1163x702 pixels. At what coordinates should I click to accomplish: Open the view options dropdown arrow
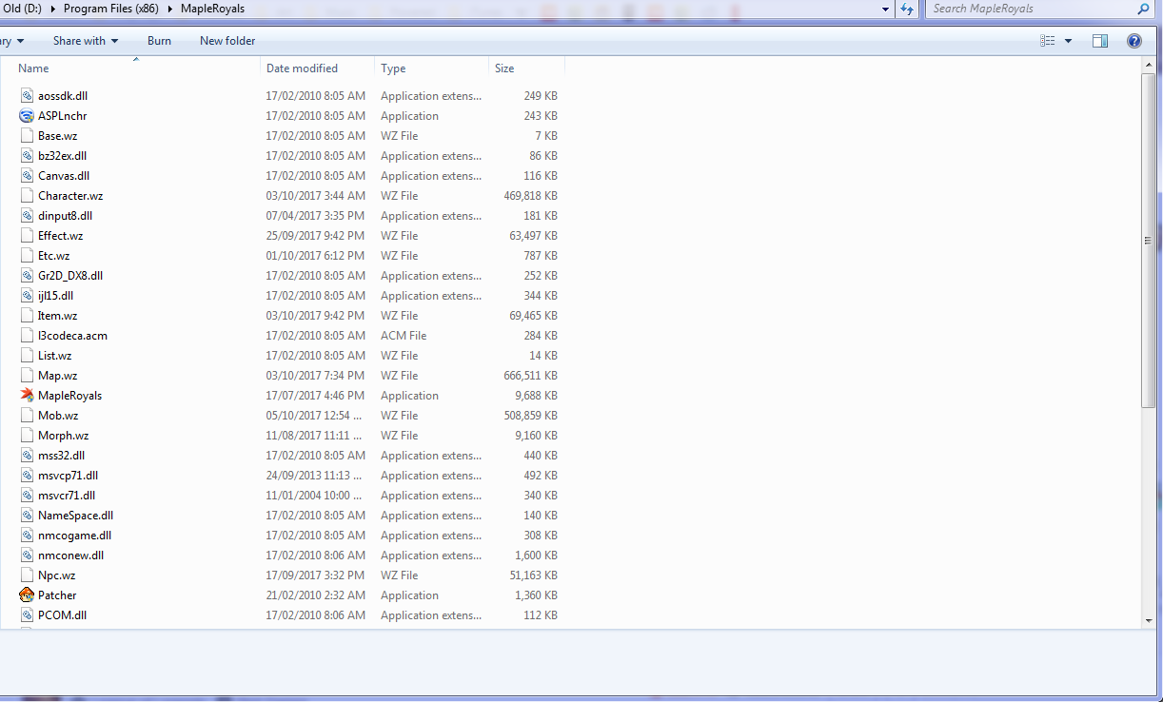pyautogui.click(x=1068, y=41)
